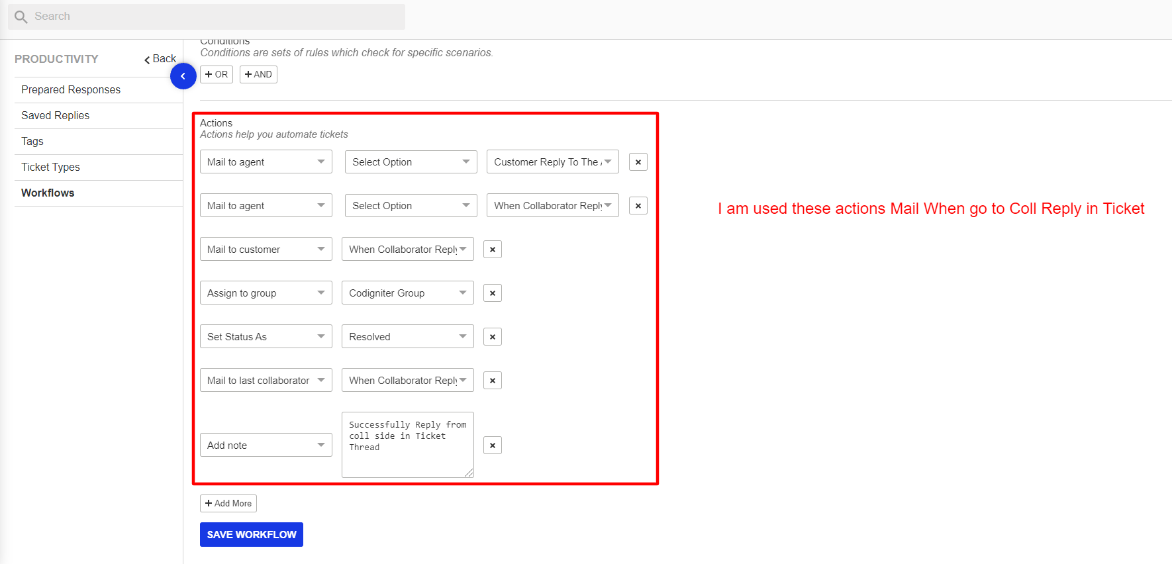Expand the Codigniter Group dropdown
The height and width of the screenshot is (564, 1172).
407,293
